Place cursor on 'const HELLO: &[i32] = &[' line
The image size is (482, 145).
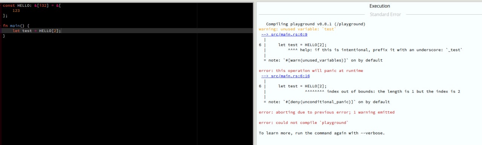(x=32, y=6)
